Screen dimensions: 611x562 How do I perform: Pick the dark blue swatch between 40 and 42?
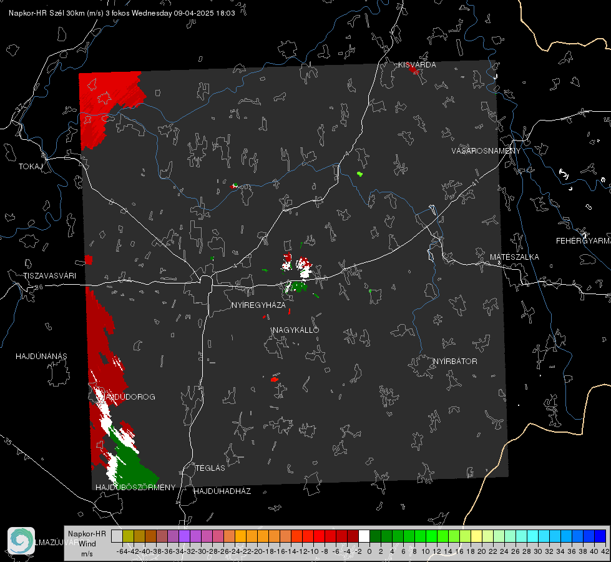click(x=600, y=536)
